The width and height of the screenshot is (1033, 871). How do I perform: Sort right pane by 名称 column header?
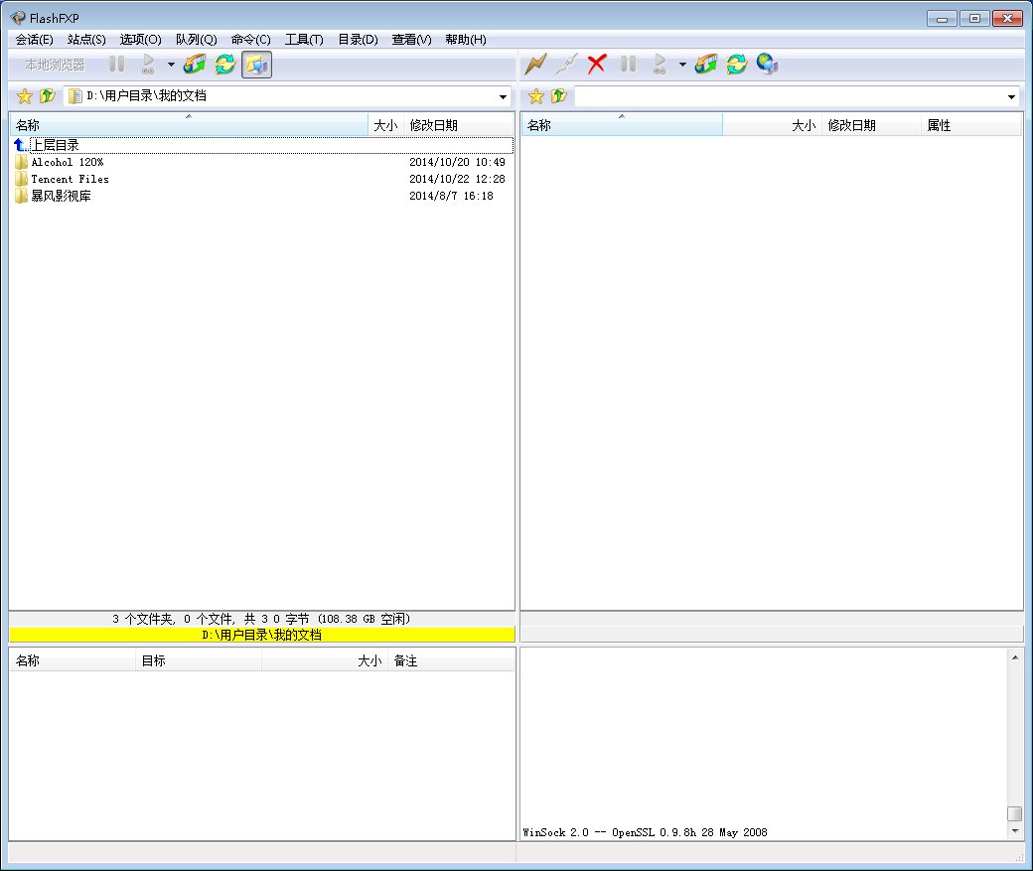pos(622,125)
